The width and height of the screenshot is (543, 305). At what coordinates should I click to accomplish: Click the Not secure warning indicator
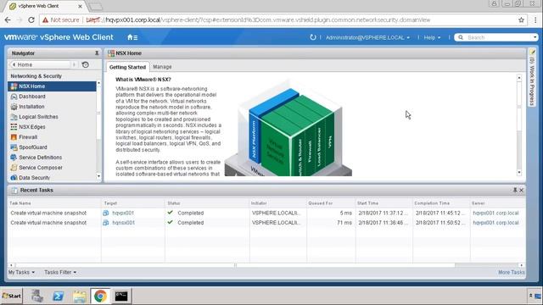[x=60, y=20]
